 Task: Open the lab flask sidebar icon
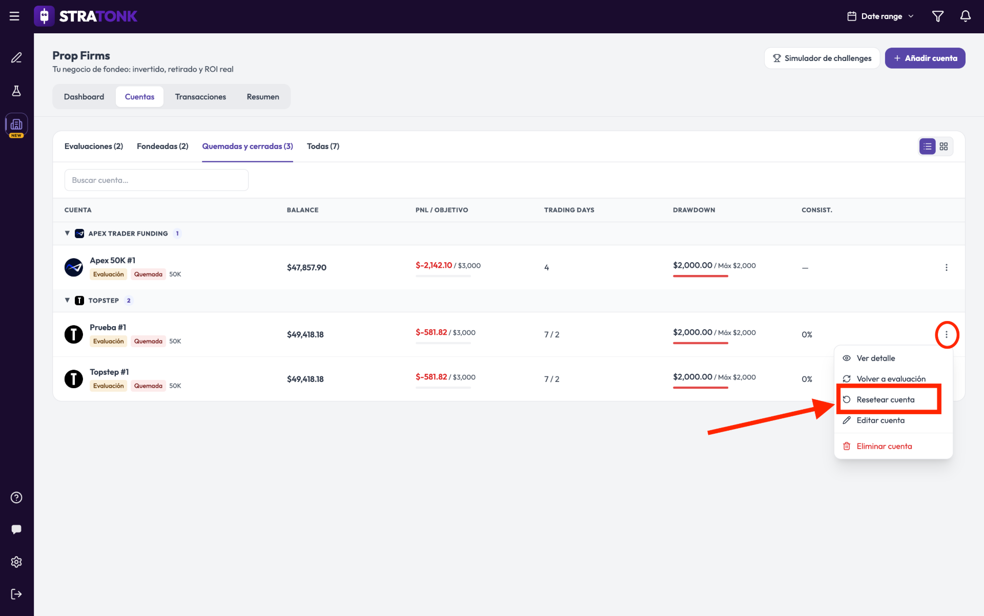click(16, 91)
